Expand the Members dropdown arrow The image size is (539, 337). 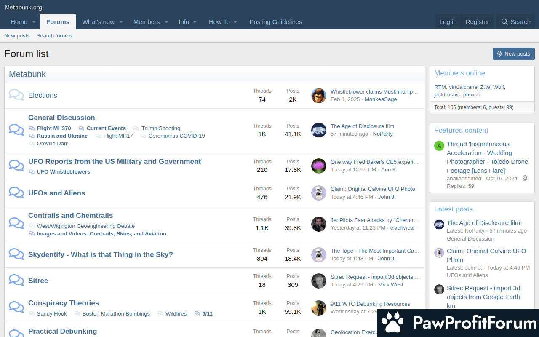click(x=166, y=22)
